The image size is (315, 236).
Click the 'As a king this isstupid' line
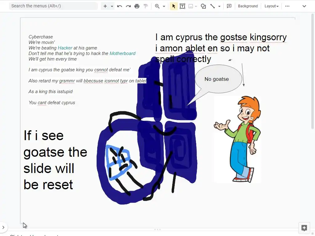[50, 92]
